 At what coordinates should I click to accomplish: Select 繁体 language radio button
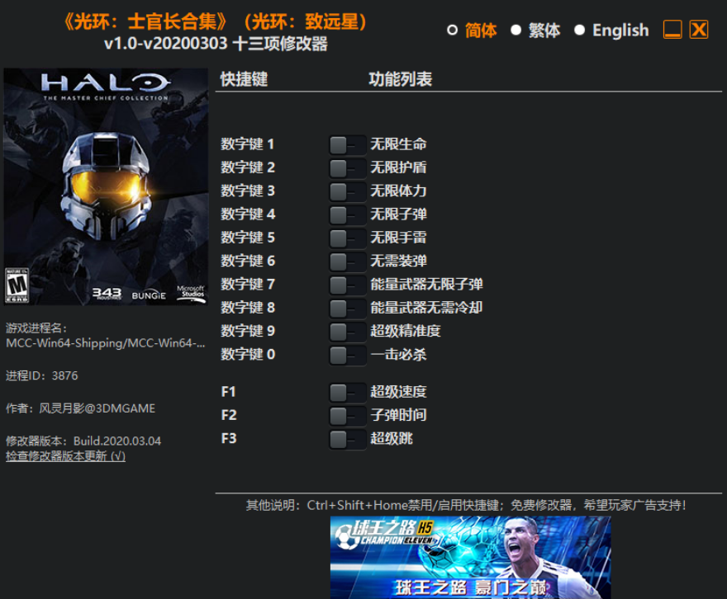pyautogui.click(x=516, y=30)
